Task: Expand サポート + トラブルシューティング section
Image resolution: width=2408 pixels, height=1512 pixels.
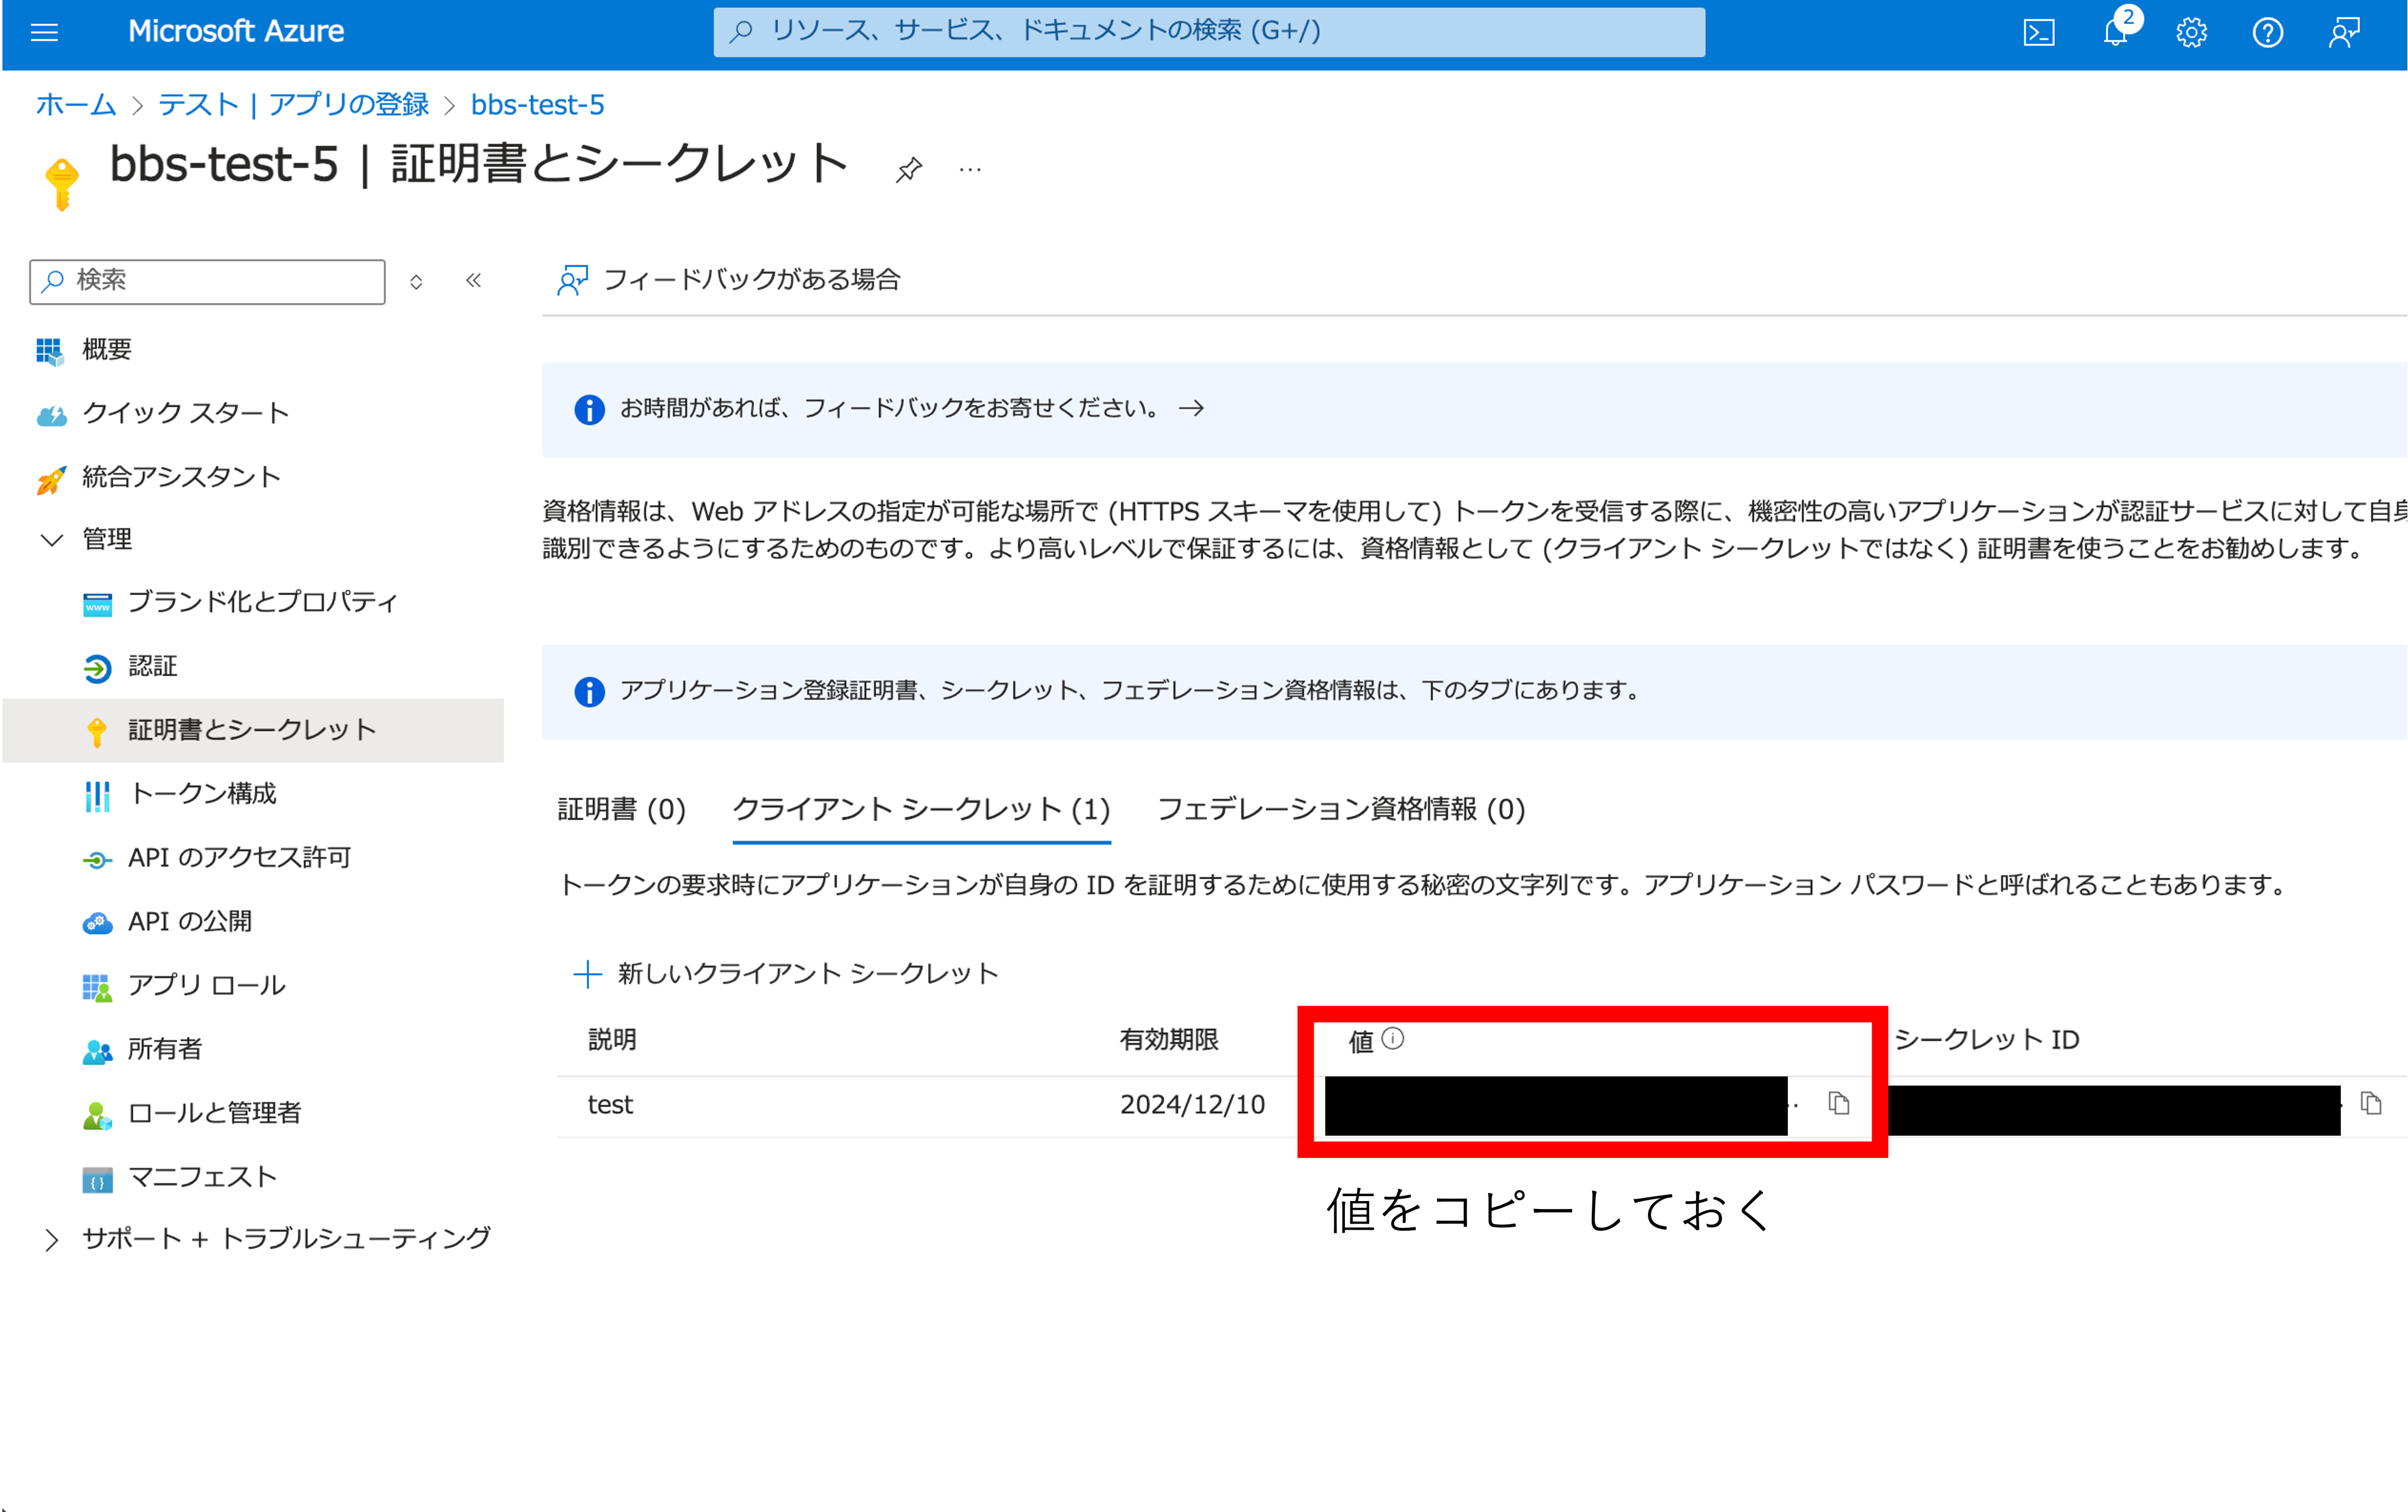Action: [x=52, y=1240]
